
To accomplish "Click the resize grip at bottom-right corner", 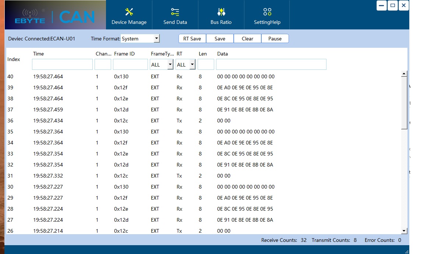I will (x=406, y=251).
